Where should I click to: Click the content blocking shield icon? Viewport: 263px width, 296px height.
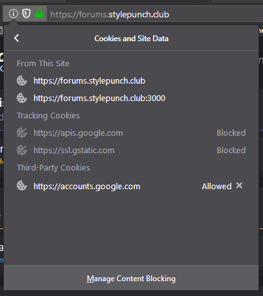coord(26,14)
